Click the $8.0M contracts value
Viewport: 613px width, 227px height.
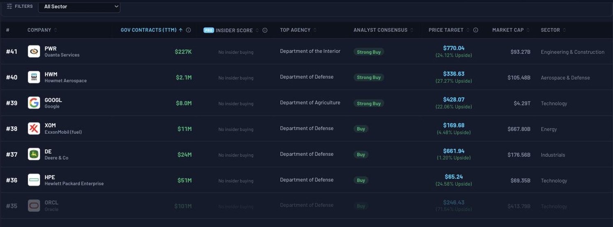tap(184, 103)
